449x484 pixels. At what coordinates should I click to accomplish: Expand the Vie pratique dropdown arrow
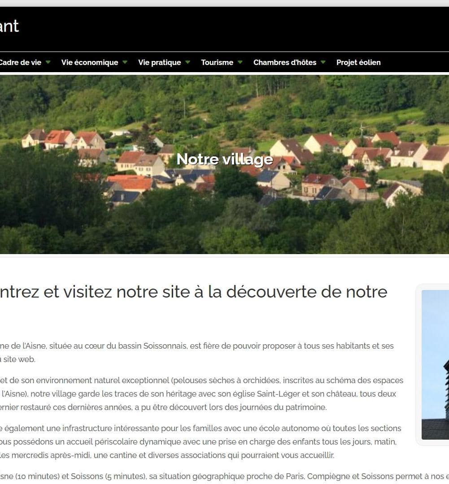click(x=187, y=62)
